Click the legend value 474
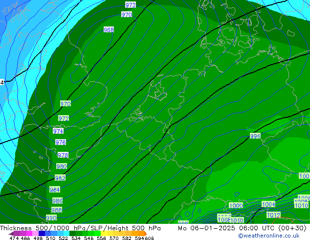 tap(14, 238)
